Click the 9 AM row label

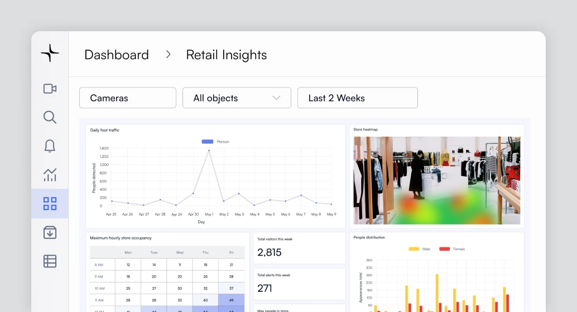[x=99, y=276]
